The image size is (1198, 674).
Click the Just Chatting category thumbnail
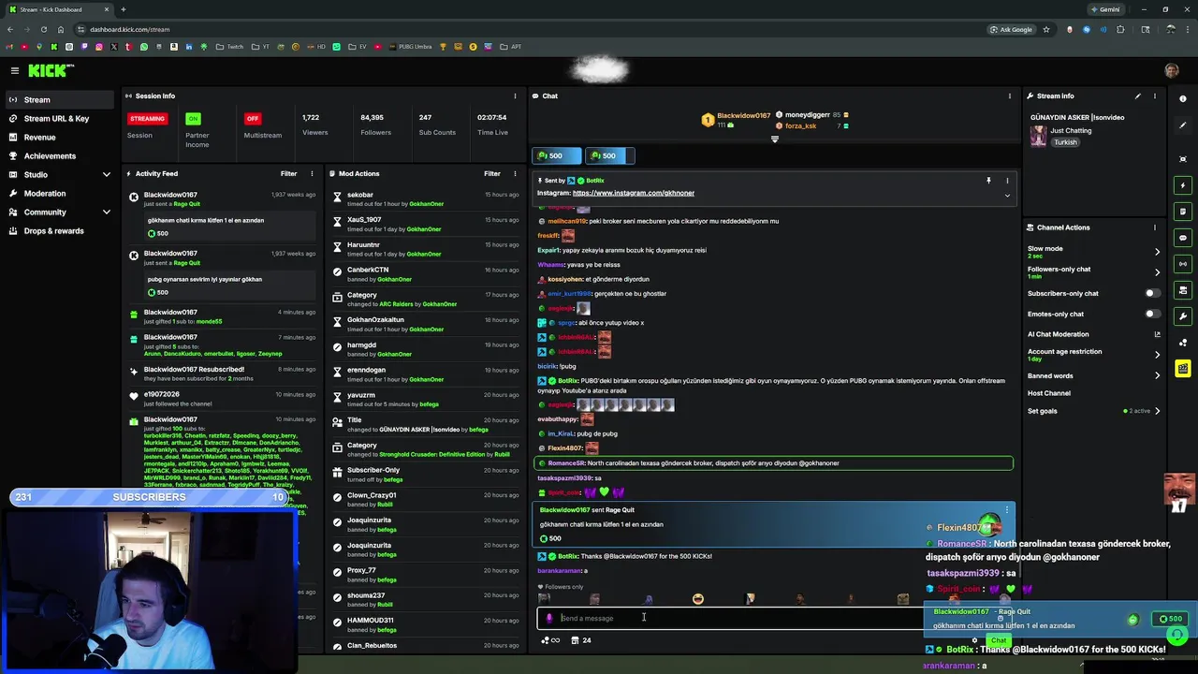[1038, 136]
